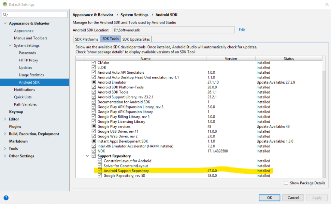Toggle the CMake checkbox
The image size is (331, 204).
pyautogui.click(x=94, y=62)
